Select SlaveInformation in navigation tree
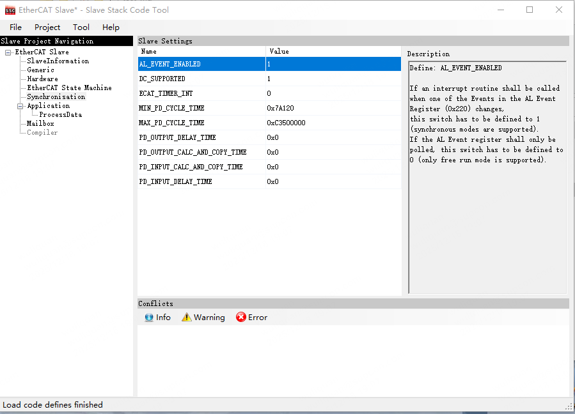Viewport: 575px width, 414px height. click(58, 61)
